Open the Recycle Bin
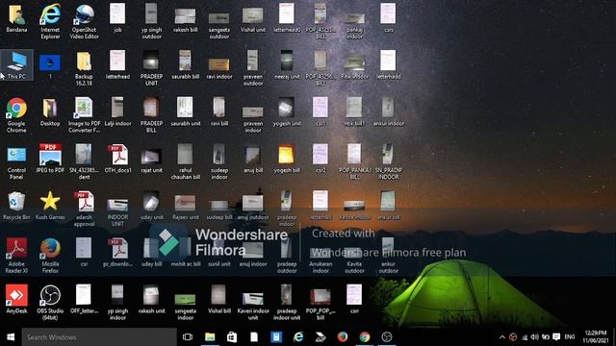The height and width of the screenshot is (346, 616). [16, 206]
